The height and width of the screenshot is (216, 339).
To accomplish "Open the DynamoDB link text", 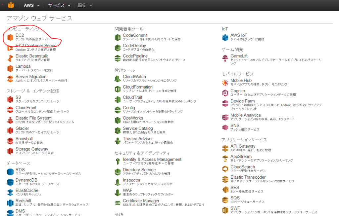I will pos(26,180).
